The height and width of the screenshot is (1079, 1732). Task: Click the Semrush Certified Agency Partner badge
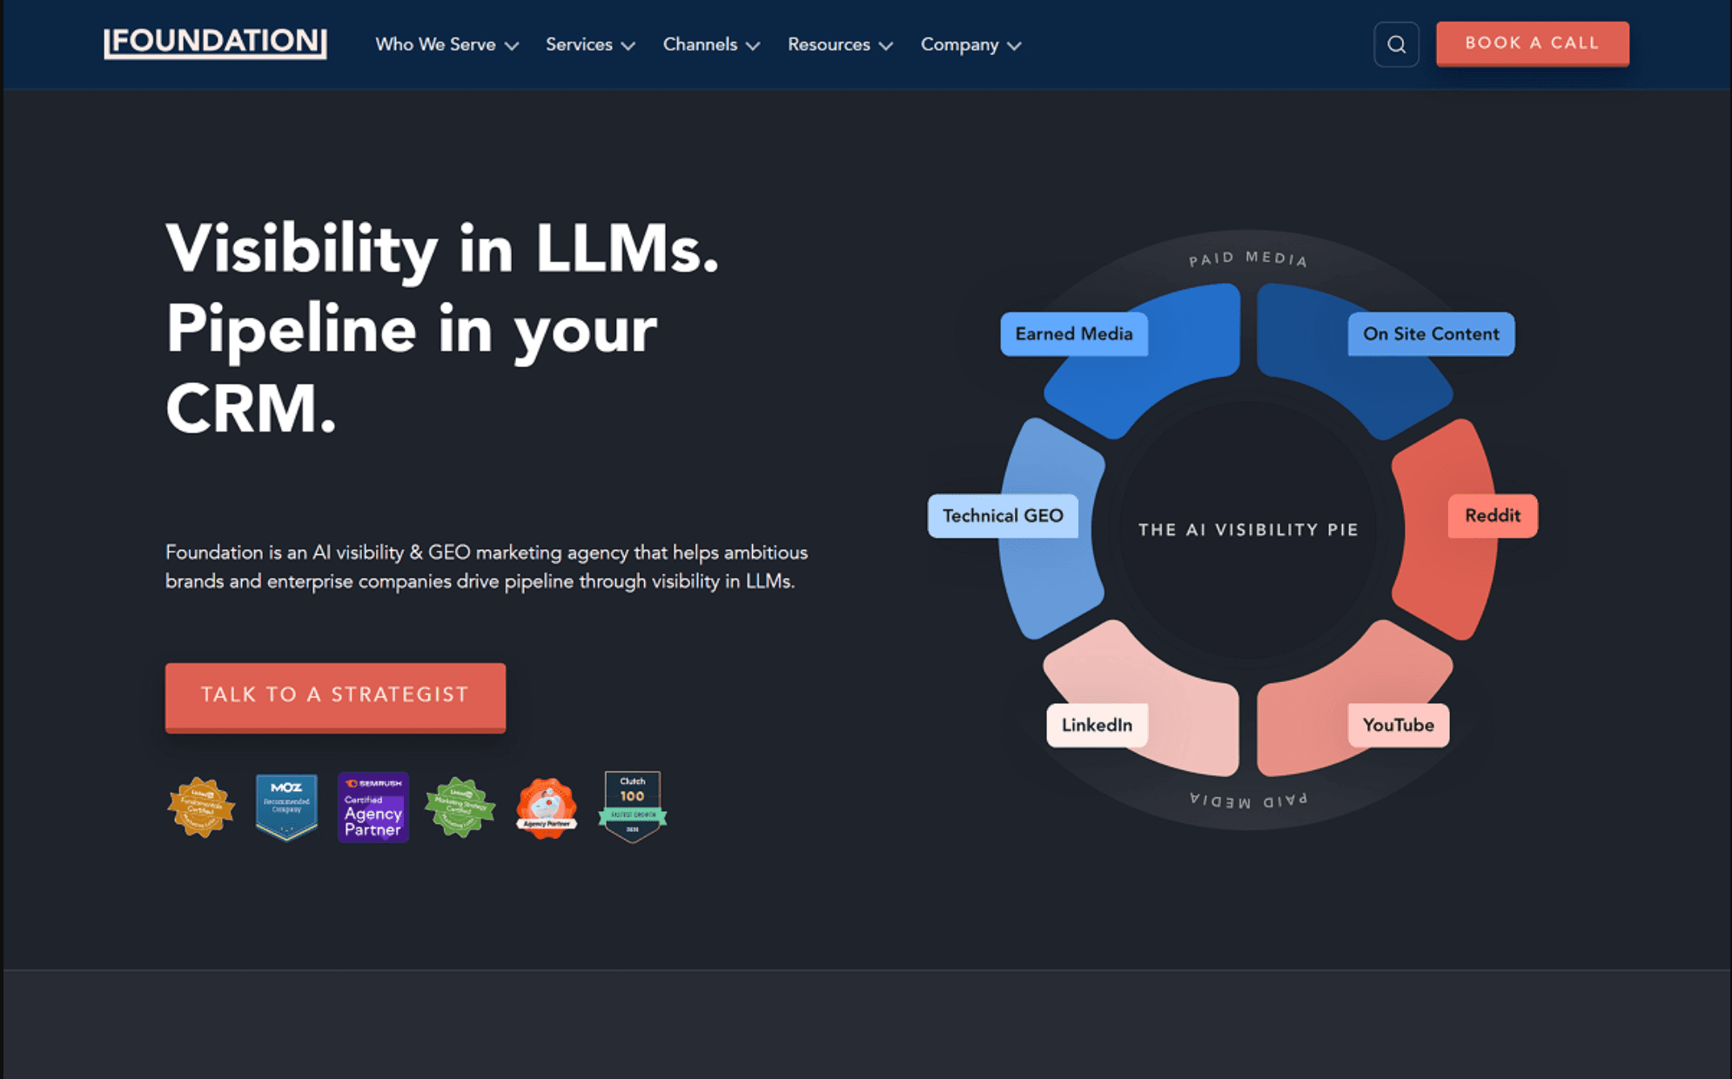pyautogui.click(x=373, y=807)
